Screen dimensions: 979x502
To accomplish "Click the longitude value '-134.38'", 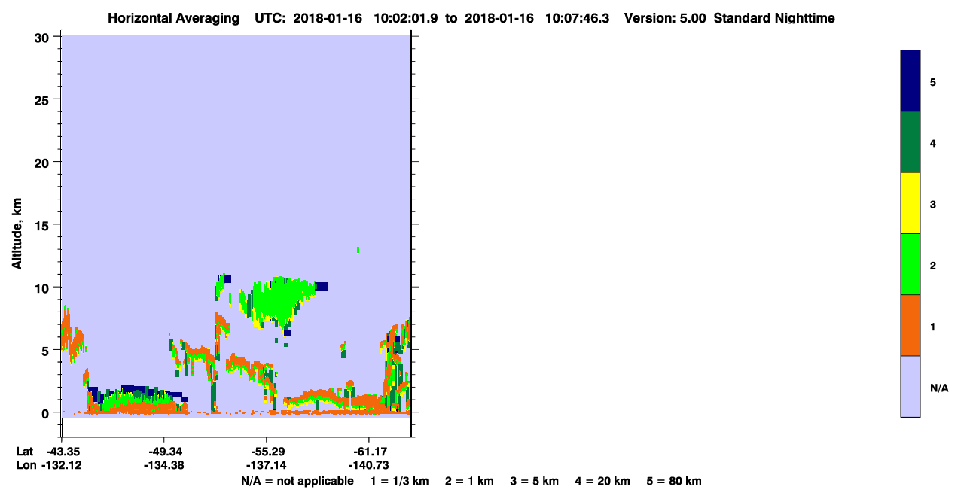I will (x=163, y=465).
